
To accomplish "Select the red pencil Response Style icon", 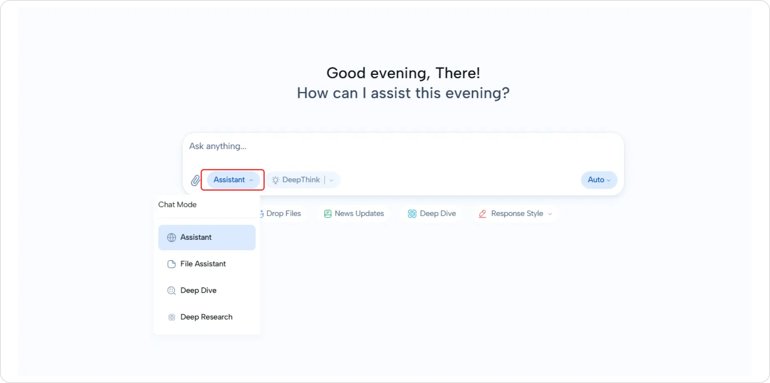I will click(482, 213).
